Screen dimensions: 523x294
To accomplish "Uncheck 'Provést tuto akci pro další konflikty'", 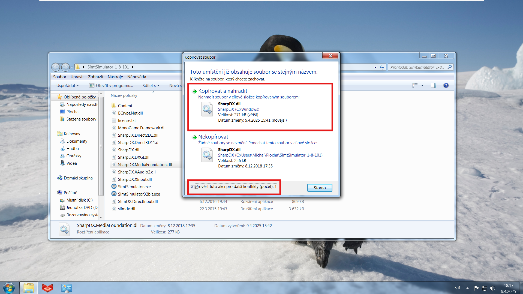I will coord(192,187).
